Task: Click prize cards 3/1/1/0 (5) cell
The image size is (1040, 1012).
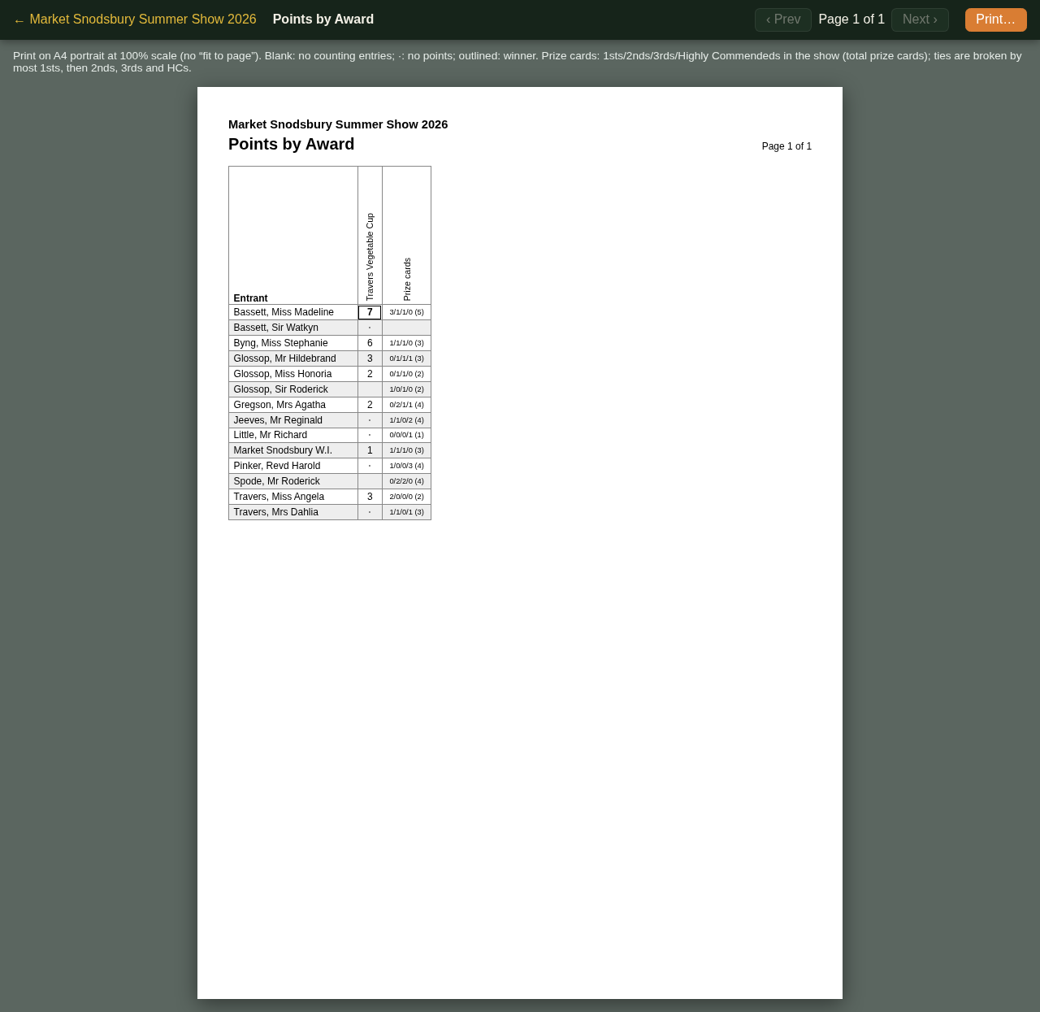Action: click(407, 312)
